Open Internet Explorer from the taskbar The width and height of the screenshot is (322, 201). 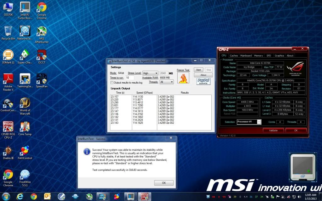pos(20,197)
